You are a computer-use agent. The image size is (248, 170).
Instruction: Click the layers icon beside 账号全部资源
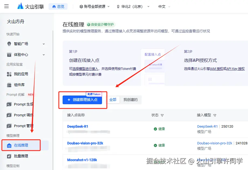(81, 7)
